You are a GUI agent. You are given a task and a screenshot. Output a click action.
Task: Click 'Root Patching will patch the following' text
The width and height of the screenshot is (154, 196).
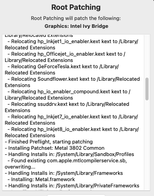pyautogui.click(x=76, y=18)
